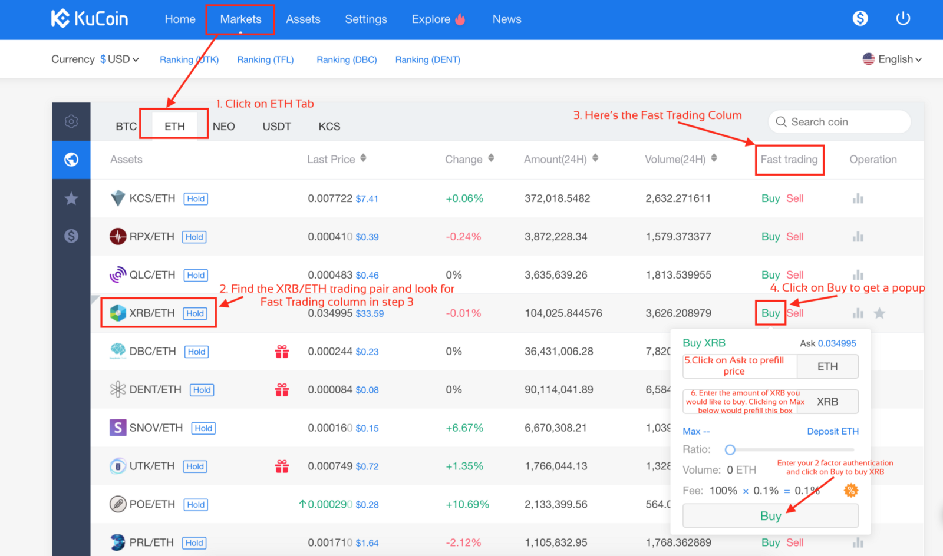Favorite XRB/ETH with the star icon

pos(879,313)
